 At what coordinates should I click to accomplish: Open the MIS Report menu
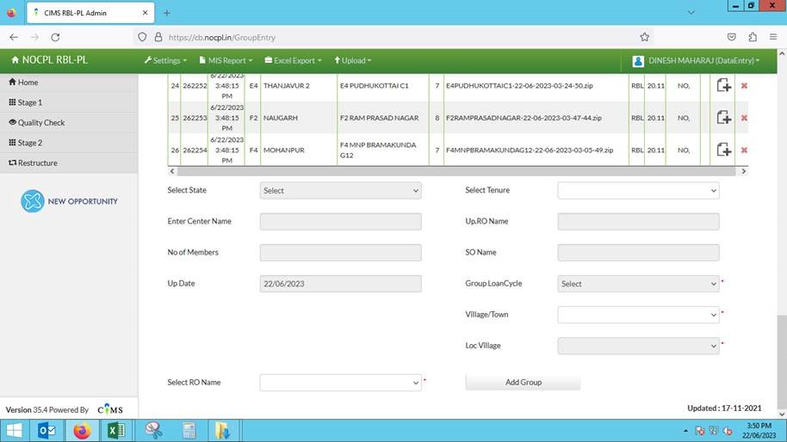tap(226, 61)
